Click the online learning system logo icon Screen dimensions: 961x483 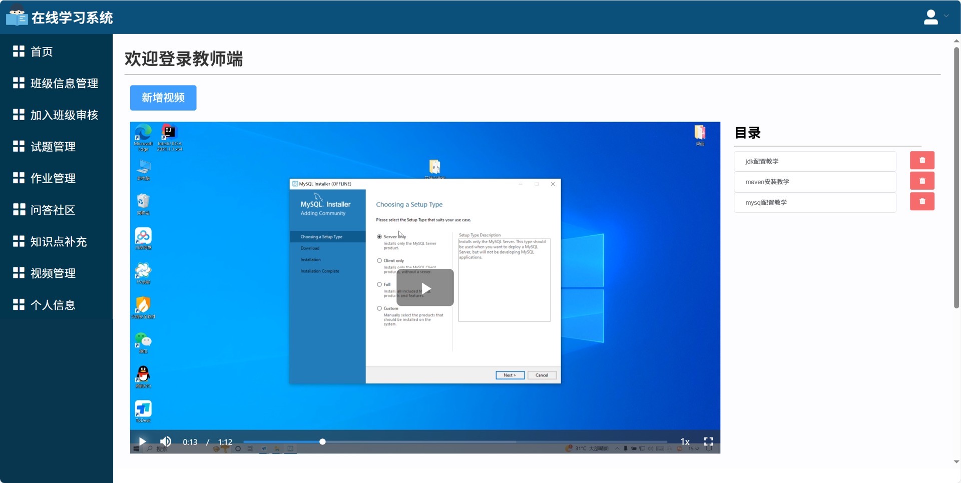17,16
